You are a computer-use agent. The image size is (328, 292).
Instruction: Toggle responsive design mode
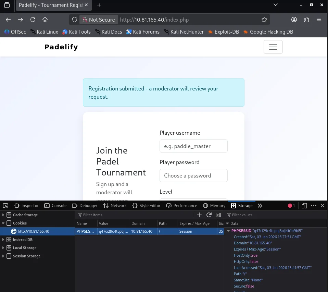click(x=304, y=206)
